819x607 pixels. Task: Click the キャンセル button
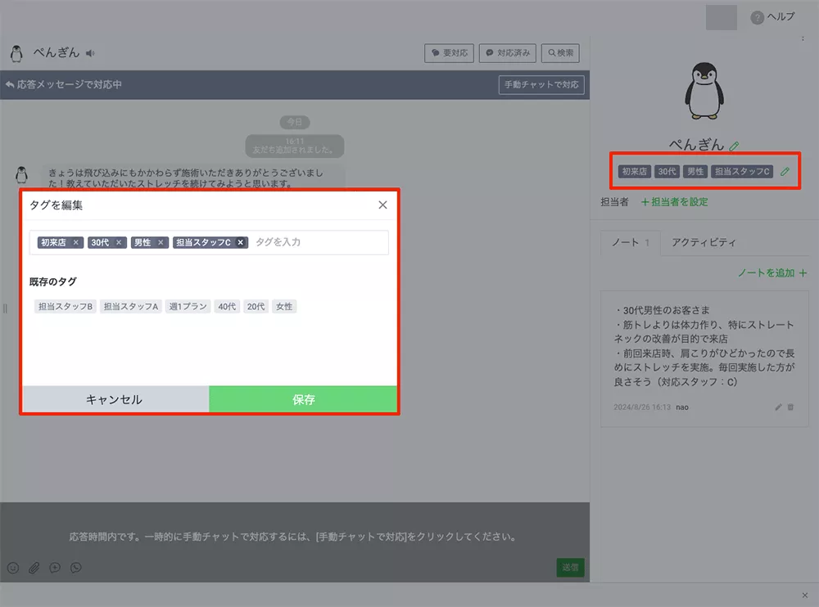tap(115, 400)
